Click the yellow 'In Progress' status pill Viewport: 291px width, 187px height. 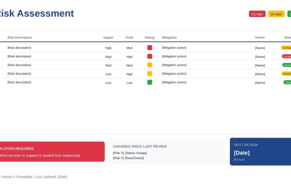tap(286, 48)
